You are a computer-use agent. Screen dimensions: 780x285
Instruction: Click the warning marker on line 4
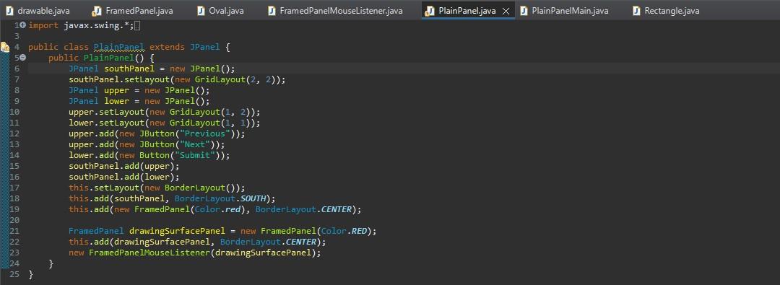(5, 47)
